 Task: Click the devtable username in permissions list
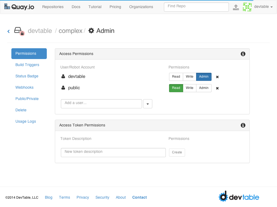77,76
